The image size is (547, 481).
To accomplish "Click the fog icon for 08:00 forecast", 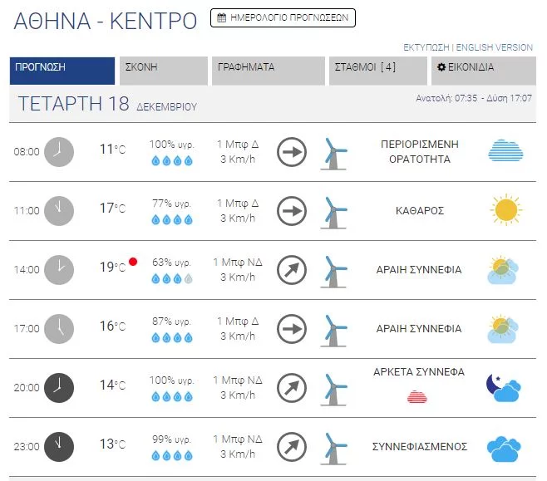I will click(x=505, y=151).
